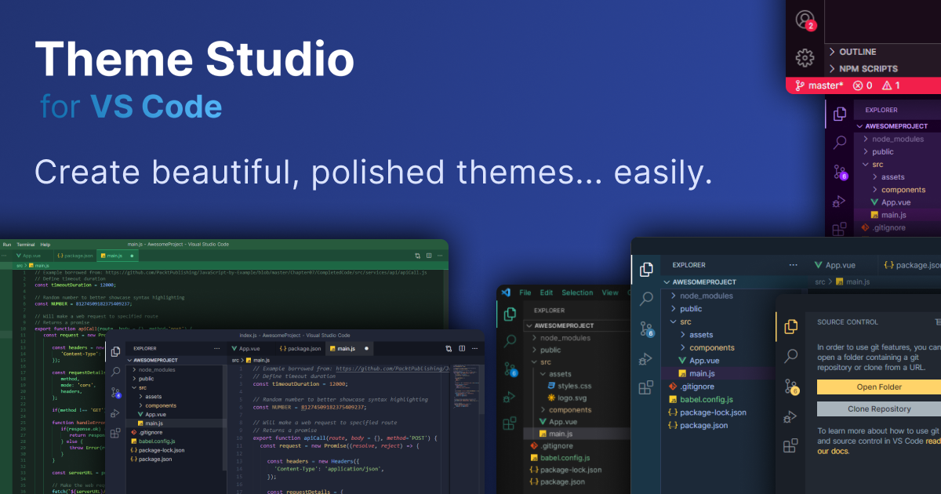The width and height of the screenshot is (941, 494).
Task: Click split editor icon in index.js window
Action: [x=461, y=348]
